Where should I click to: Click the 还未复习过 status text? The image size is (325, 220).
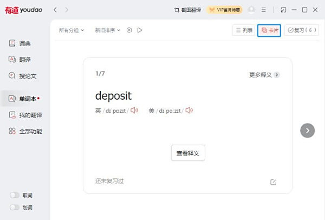(x=109, y=181)
